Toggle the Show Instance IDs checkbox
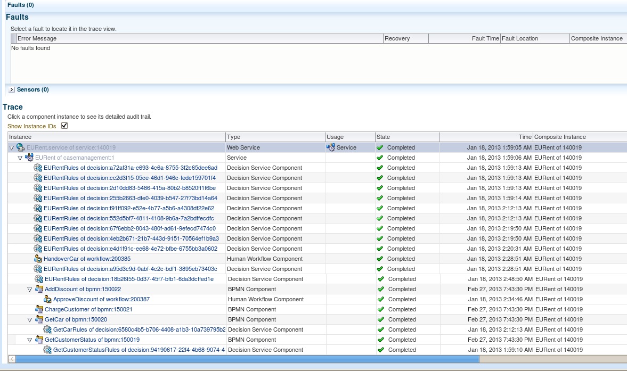The width and height of the screenshot is (627, 371). click(64, 127)
